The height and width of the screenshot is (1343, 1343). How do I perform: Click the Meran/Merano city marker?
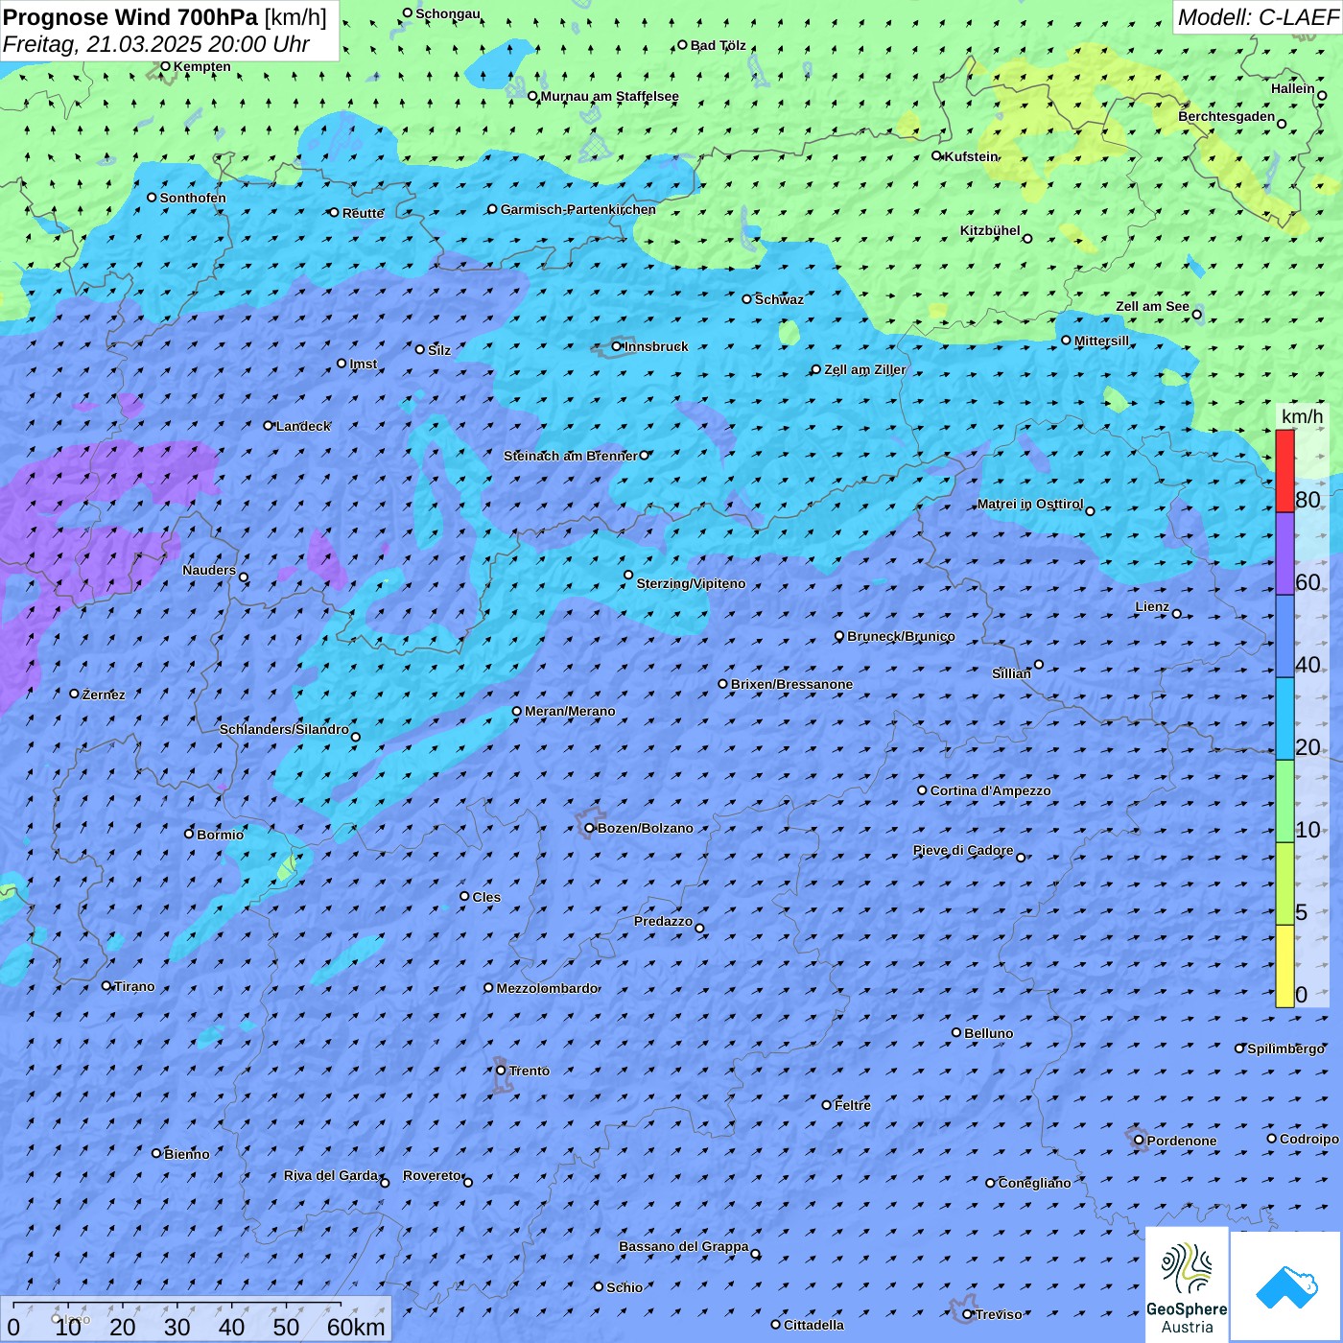(x=517, y=711)
